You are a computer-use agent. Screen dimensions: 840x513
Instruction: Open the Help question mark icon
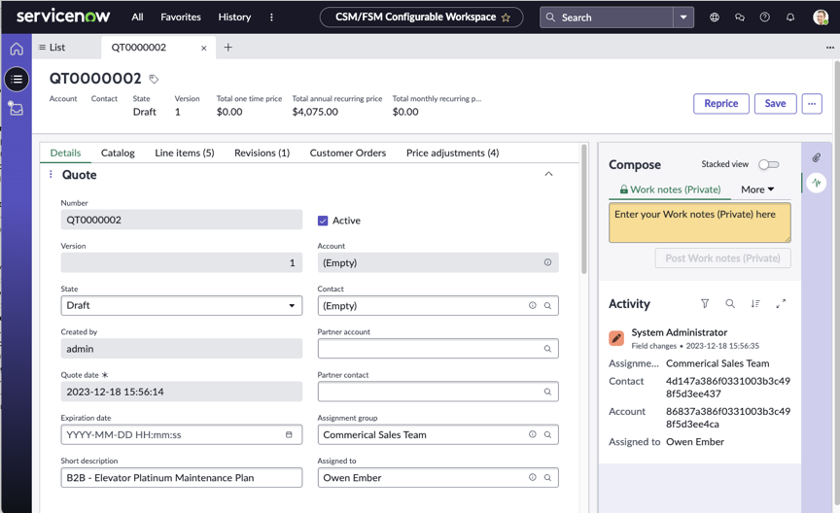(x=765, y=17)
